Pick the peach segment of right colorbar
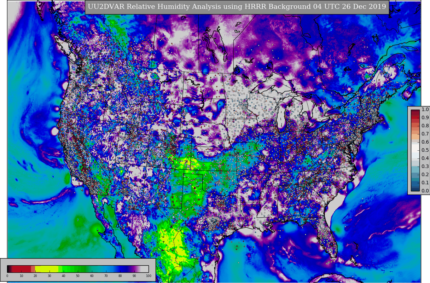The image size is (430, 283). [x=415, y=136]
